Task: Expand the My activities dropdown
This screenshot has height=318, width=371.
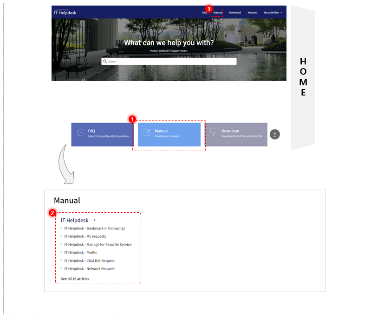Action: pyautogui.click(x=273, y=13)
